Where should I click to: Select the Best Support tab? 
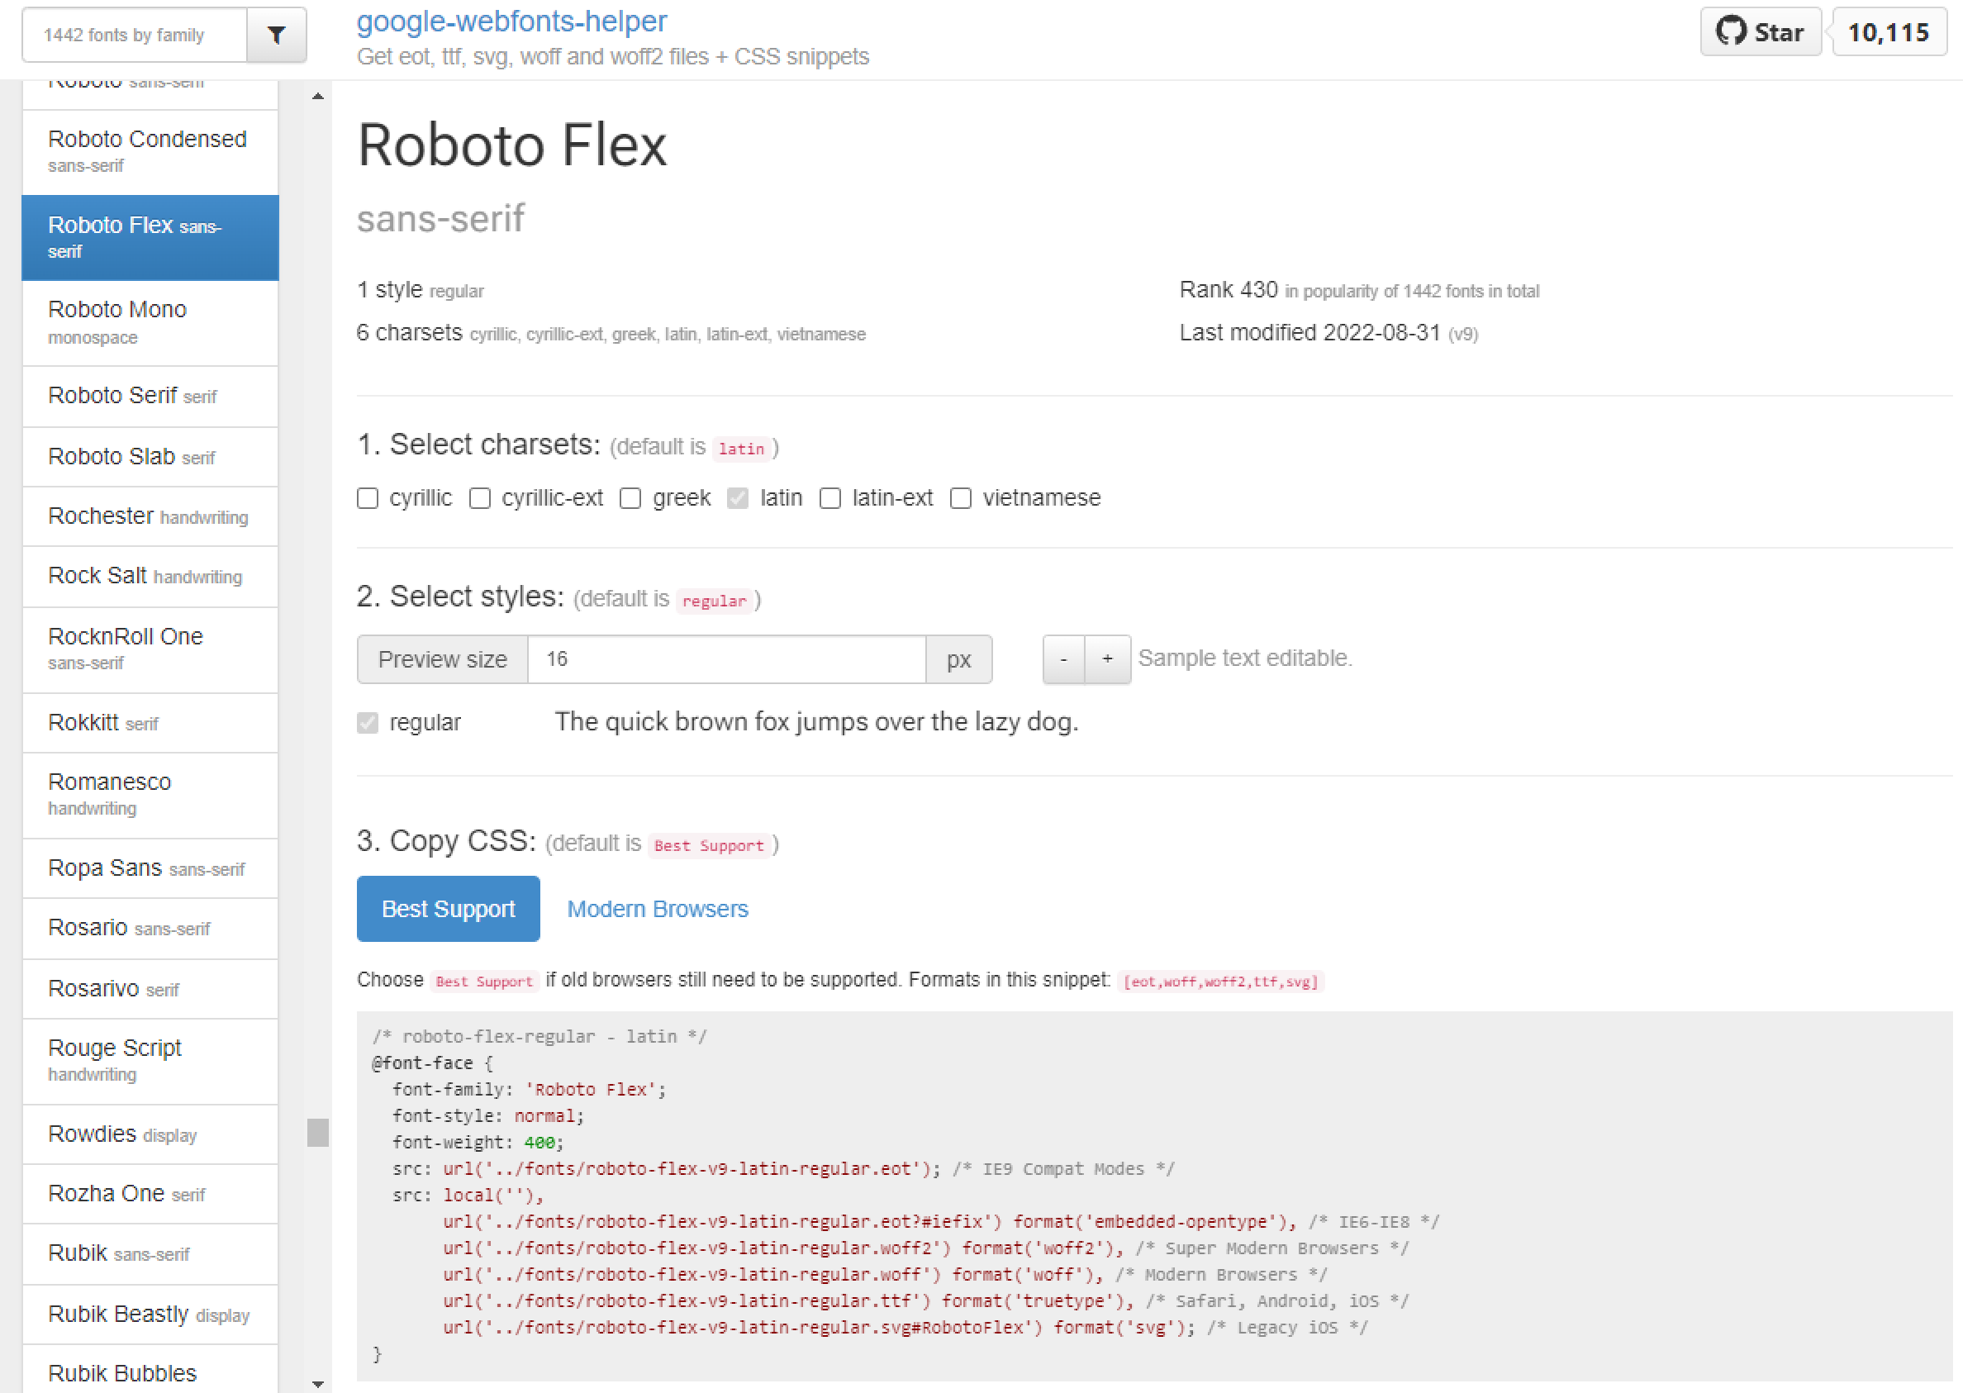point(448,908)
